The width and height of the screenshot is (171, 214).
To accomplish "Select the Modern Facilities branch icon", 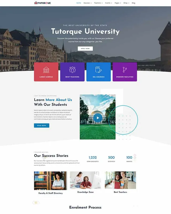I will [125, 70].
